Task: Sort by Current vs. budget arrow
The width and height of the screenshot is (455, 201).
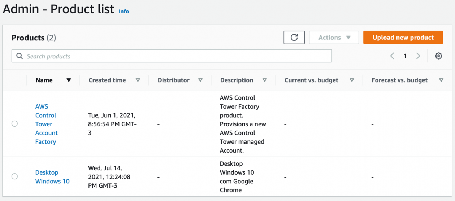Action: [352, 80]
